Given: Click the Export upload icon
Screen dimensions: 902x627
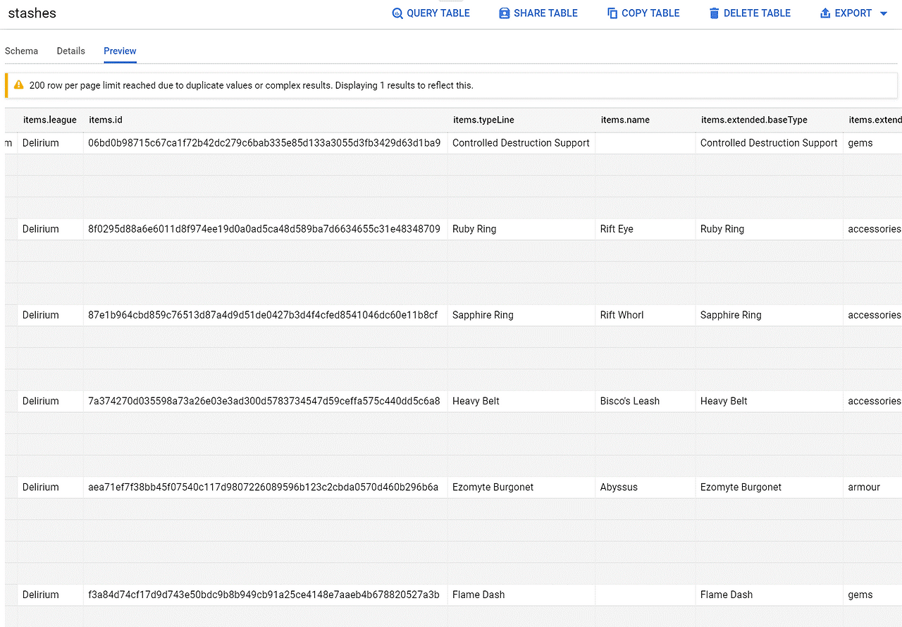Looking at the screenshot, I should click(x=825, y=13).
